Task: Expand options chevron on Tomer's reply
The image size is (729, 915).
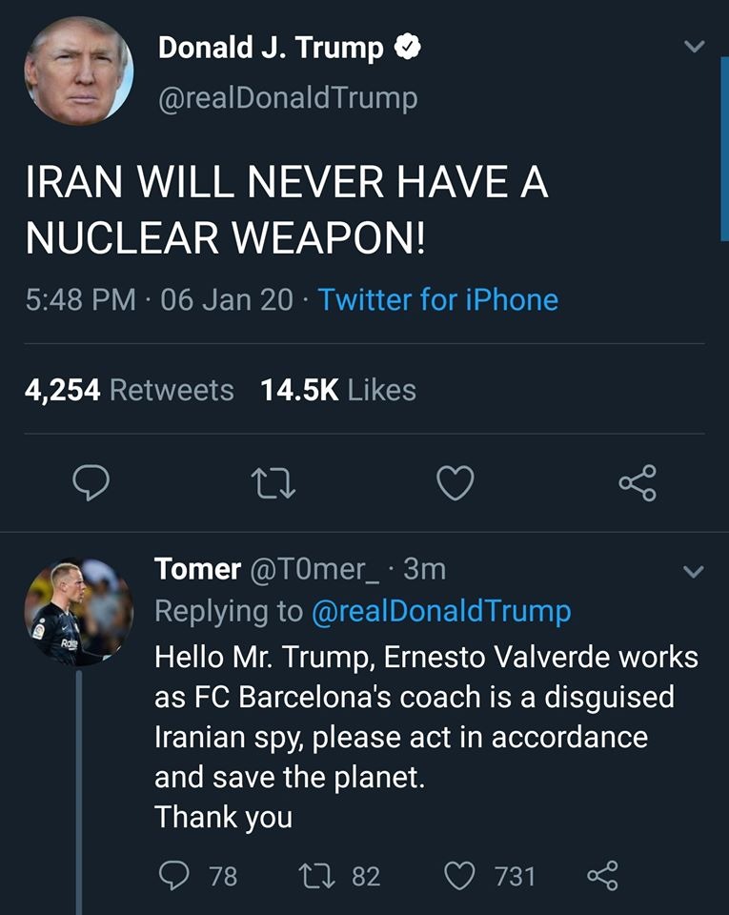Action: [x=695, y=572]
